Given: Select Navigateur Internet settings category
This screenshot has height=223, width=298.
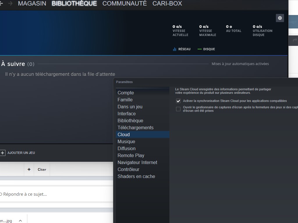Looking at the screenshot, I should (142, 163).
